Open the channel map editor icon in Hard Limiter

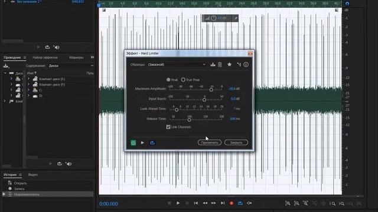click(239, 64)
